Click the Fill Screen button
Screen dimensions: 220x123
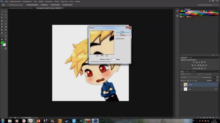click(55, 5)
